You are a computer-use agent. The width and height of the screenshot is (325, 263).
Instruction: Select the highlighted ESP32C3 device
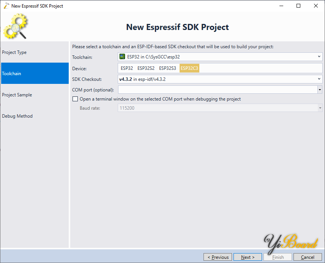189,68
